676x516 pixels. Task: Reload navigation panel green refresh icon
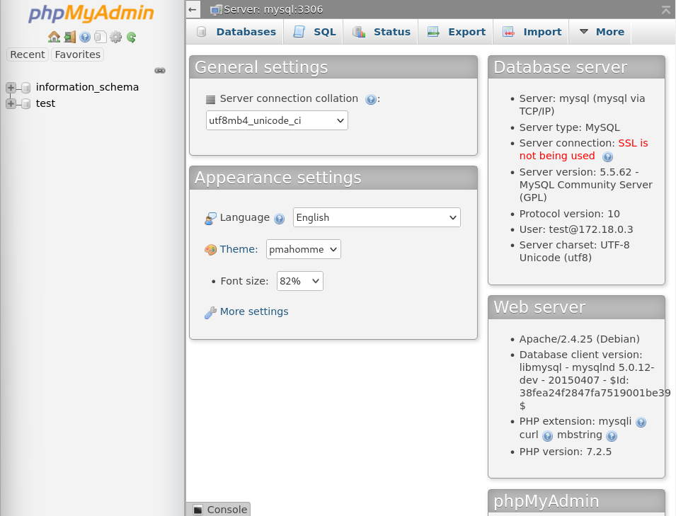(131, 38)
